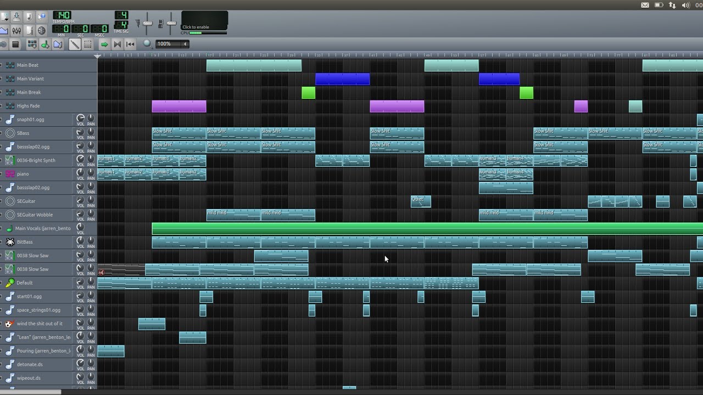Click the oscilloscope 'Click to enable' display
The image size is (703, 395).
[204, 20]
